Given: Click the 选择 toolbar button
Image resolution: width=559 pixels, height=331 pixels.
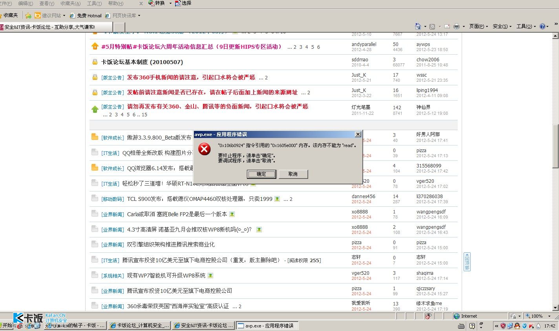Looking at the screenshot, I should tap(183, 3).
